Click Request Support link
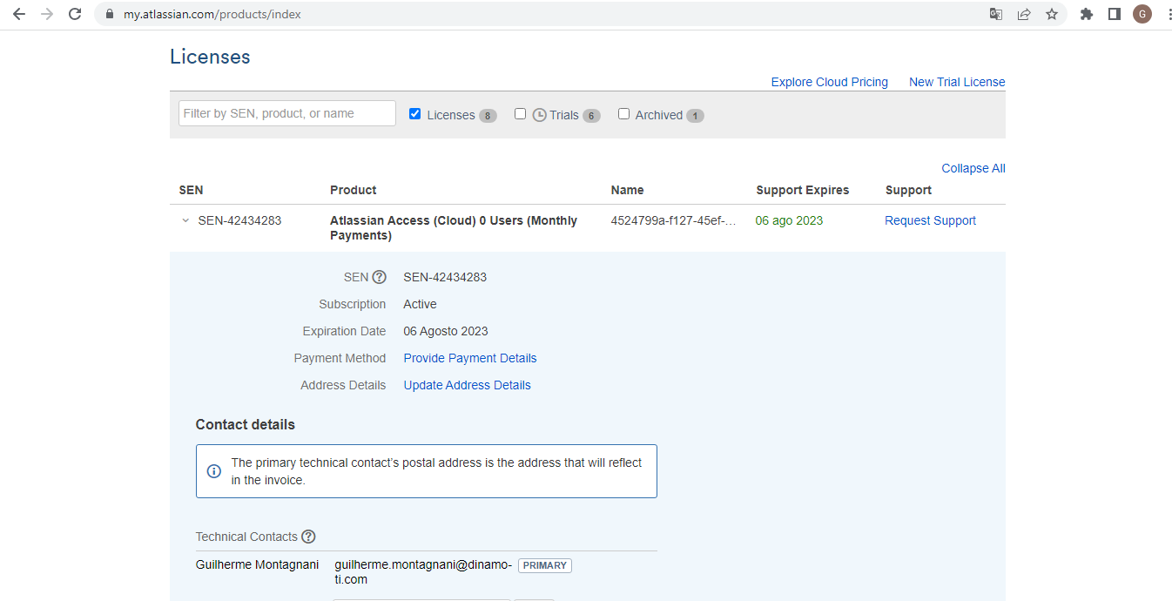Image resolution: width=1172 pixels, height=601 pixels. coord(930,220)
